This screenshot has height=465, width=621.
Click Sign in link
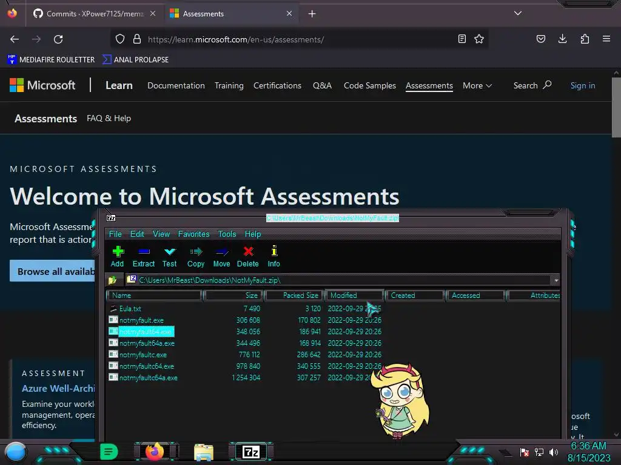tap(583, 85)
